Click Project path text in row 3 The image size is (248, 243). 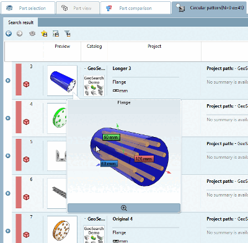pyautogui.click(x=227, y=68)
